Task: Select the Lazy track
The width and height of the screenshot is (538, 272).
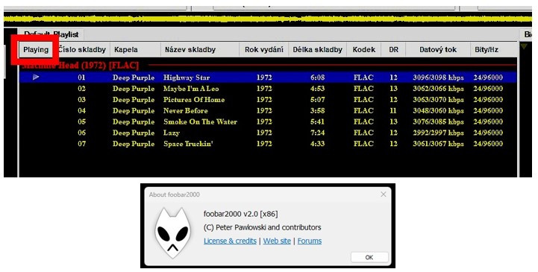Action: 268,133
